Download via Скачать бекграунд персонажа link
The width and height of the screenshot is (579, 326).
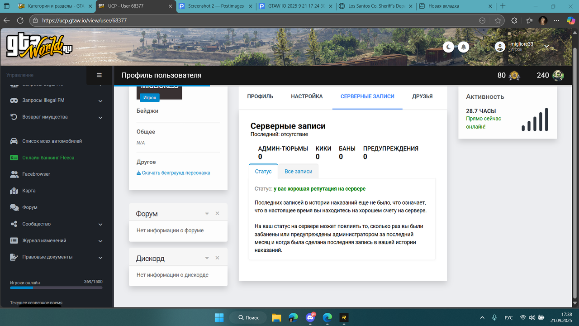point(173,173)
